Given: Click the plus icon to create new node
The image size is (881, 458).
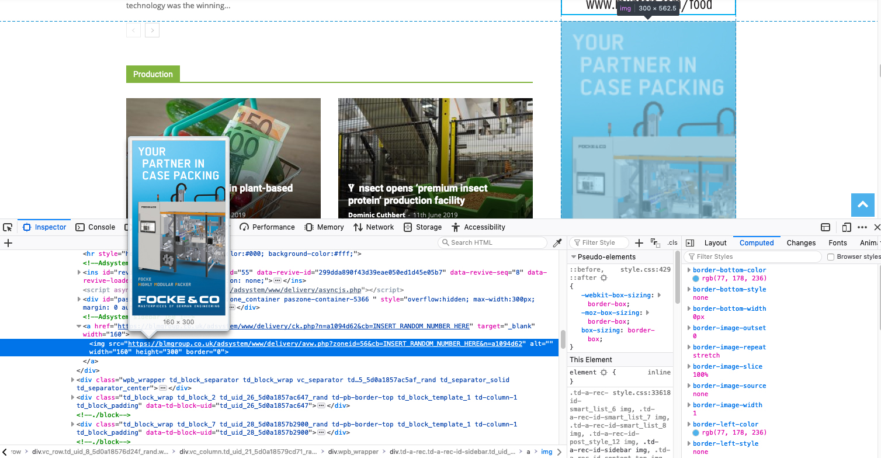Looking at the screenshot, I should (x=8, y=243).
